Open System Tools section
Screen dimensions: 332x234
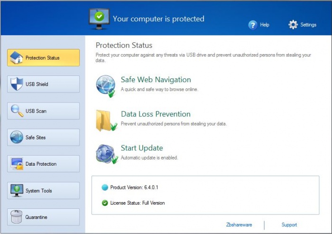click(44, 190)
